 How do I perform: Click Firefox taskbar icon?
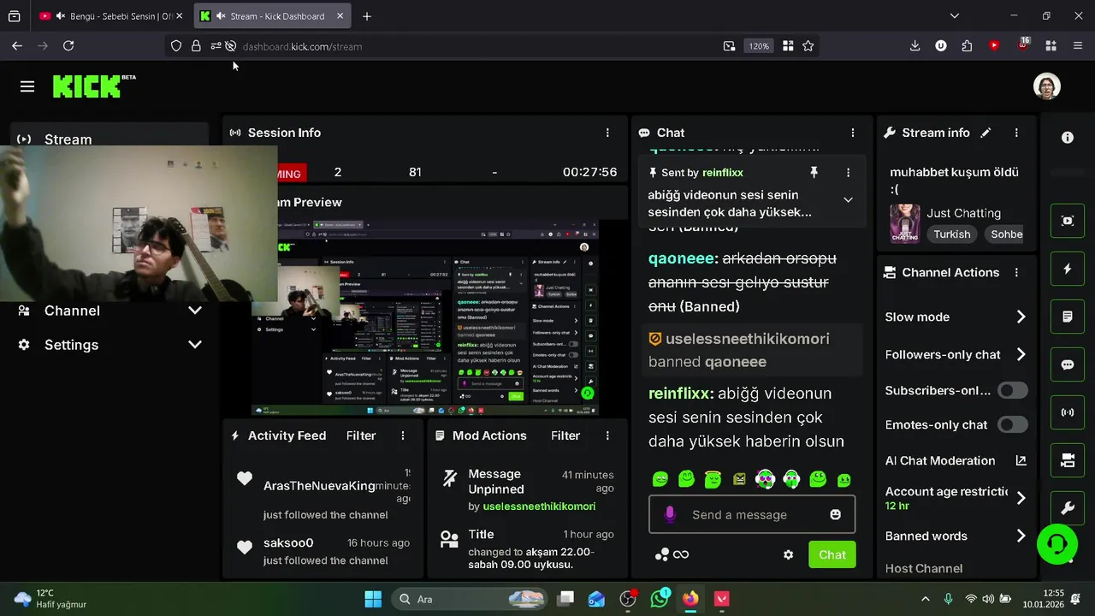(x=690, y=599)
